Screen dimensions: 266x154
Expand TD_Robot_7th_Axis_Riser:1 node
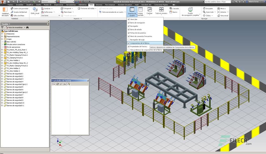pyautogui.click(x=2, y=50)
